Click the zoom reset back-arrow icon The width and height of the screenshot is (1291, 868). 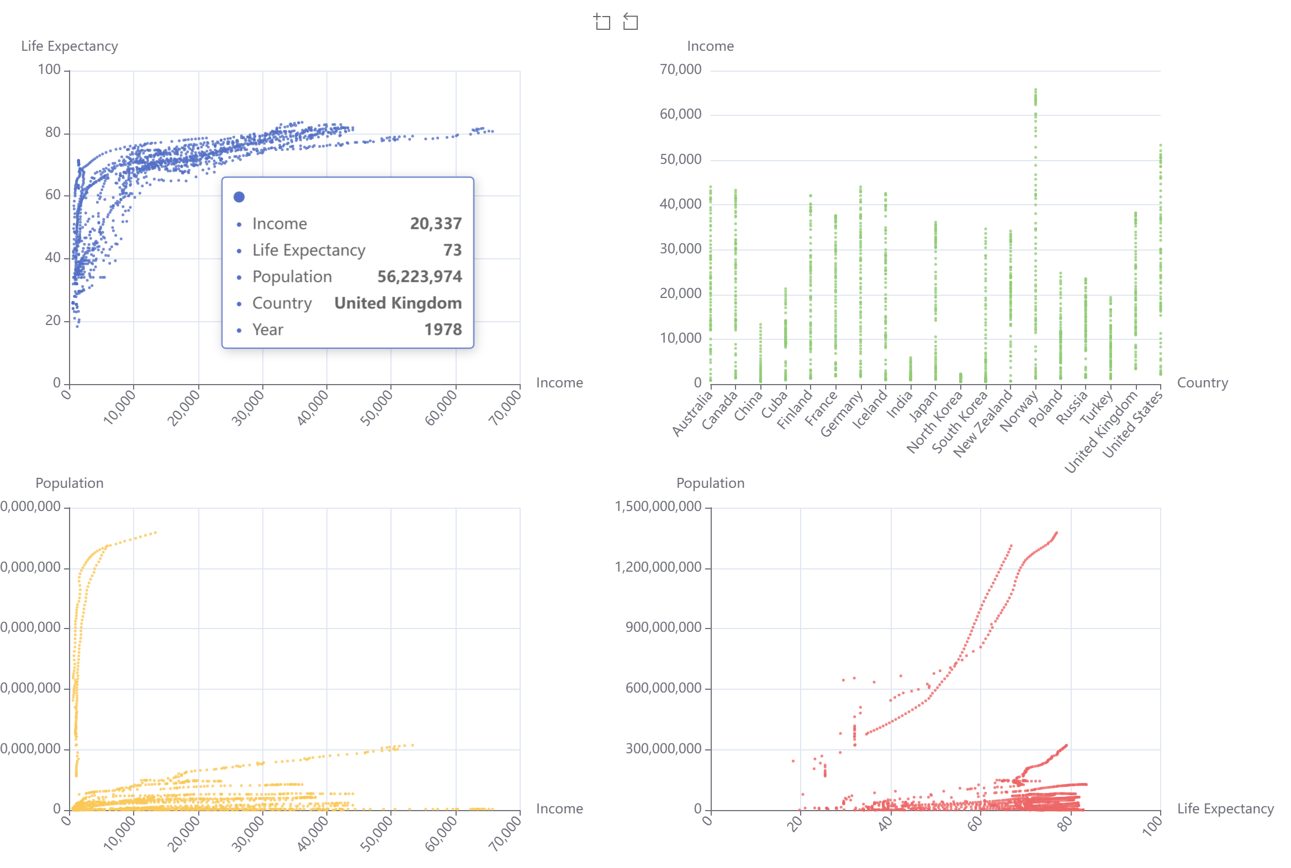click(x=630, y=22)
